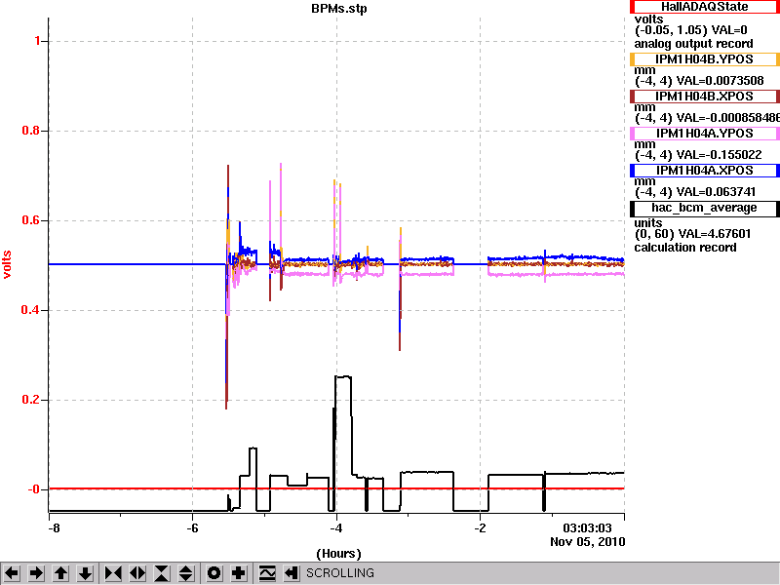This screenshot has width=780, height=585.
Task: Click the -6 tick label on the x-axis
Action: 192,528
